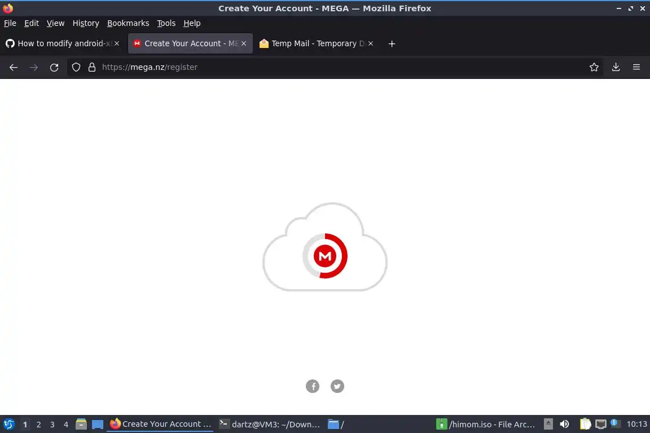The width and height of the screenshot is (650, 433).
Task: Open the History menu
Action: (86, 23)
